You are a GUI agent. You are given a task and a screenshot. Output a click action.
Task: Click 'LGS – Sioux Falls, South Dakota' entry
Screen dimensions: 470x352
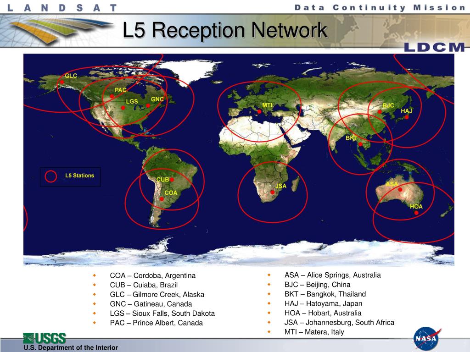(162, 313)
